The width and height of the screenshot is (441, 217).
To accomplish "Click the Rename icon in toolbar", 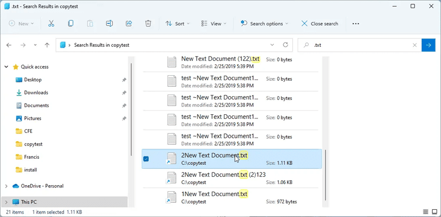I will coord(109,24).
